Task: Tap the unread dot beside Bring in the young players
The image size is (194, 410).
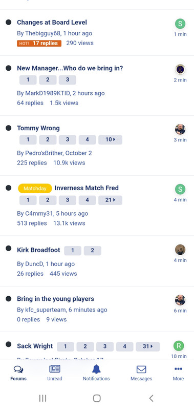Action: (x=8, y=299)
